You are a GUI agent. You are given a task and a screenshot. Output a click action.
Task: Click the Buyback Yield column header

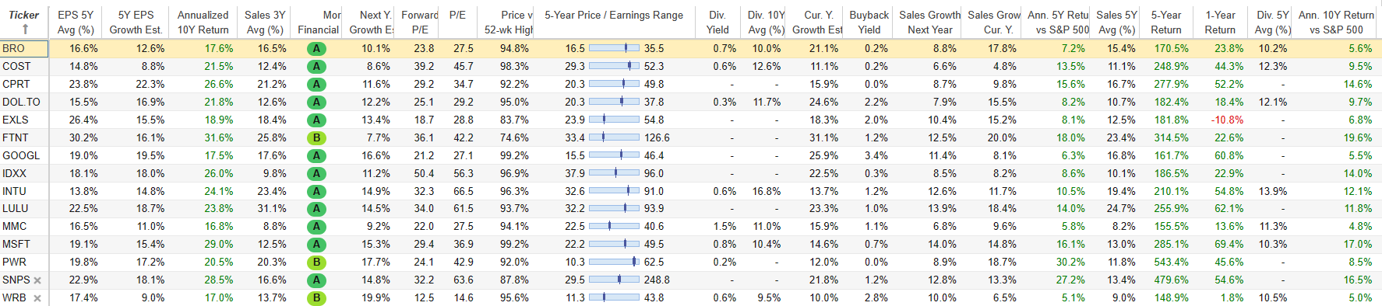point(869,22)
